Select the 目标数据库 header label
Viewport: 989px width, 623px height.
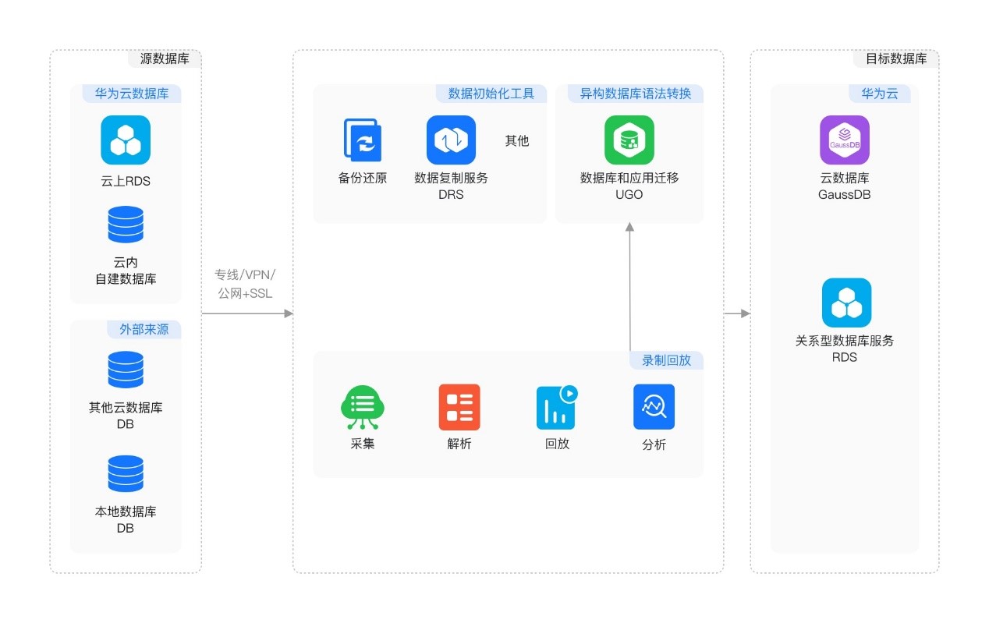(896, 58)
